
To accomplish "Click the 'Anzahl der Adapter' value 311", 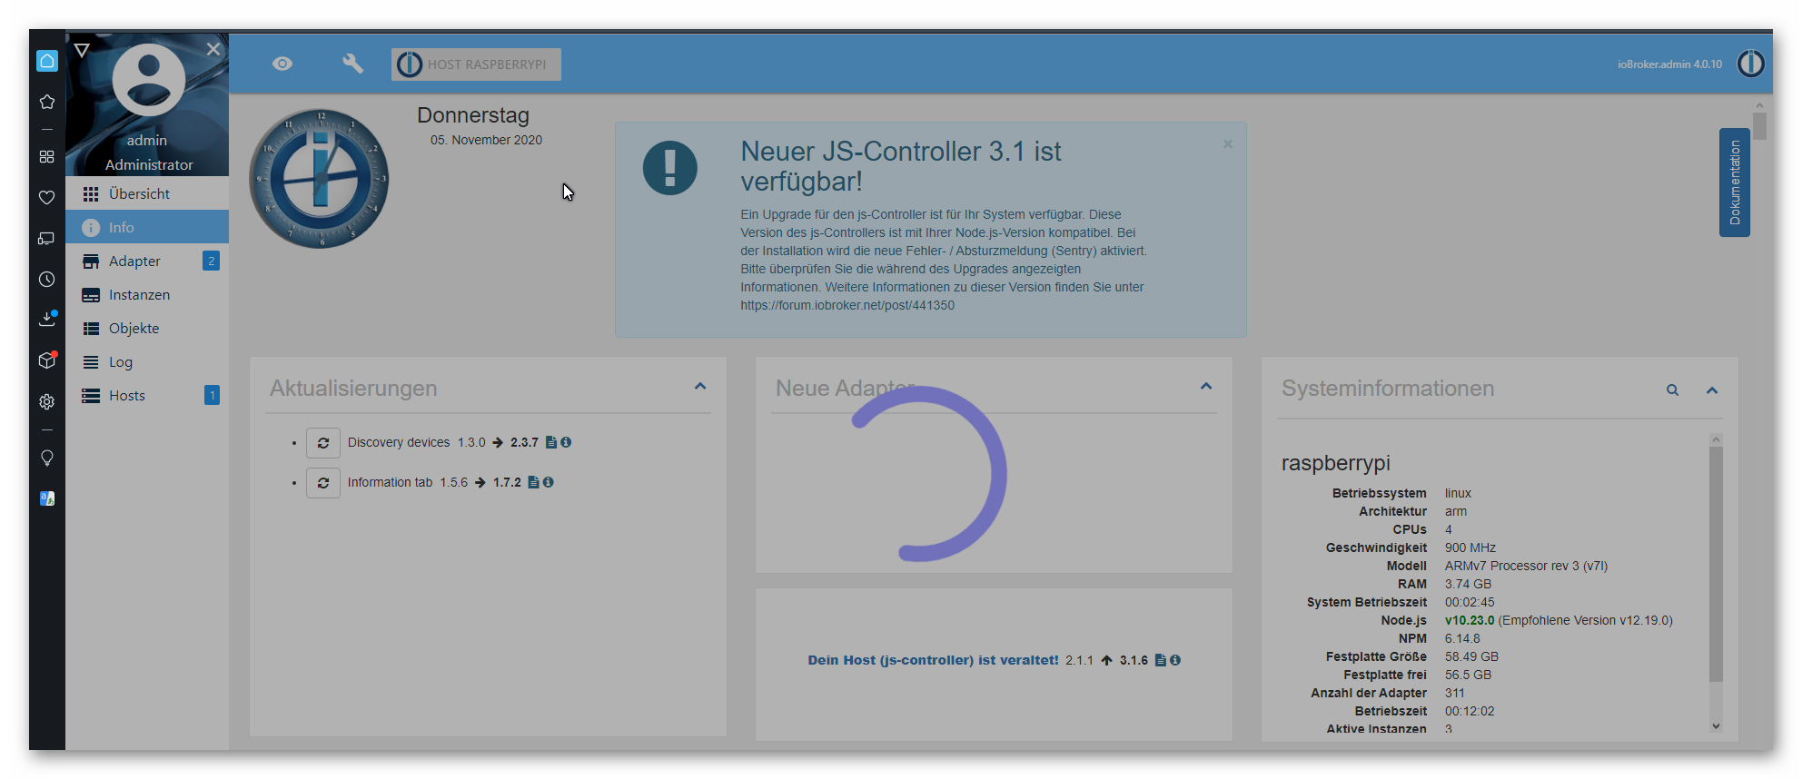I will point(1455,693).
